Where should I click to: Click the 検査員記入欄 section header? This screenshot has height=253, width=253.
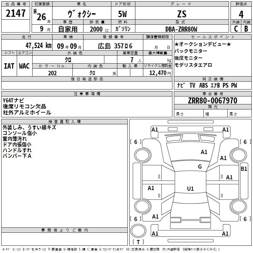(65, 121)
